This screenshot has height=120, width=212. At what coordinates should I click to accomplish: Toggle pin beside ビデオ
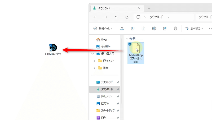pyautogui.click(x=118, y=118)
